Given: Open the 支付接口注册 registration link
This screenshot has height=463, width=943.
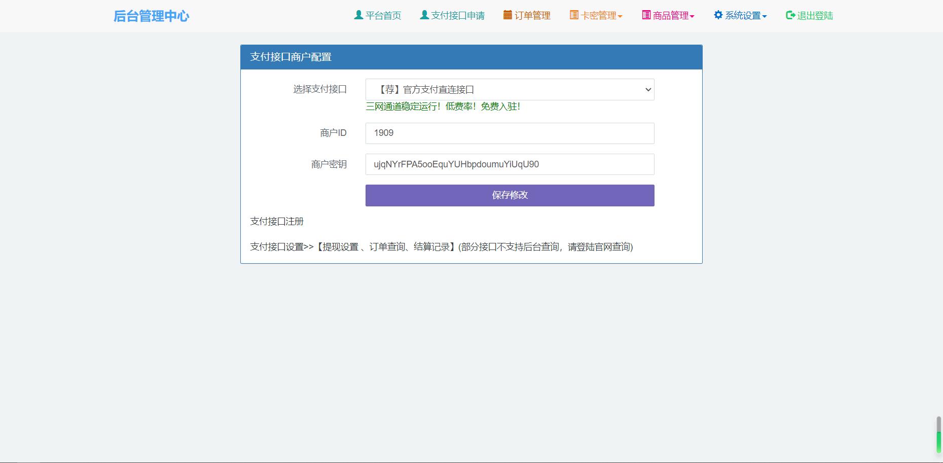Looking at the screenshot, I should pos(276,221).
